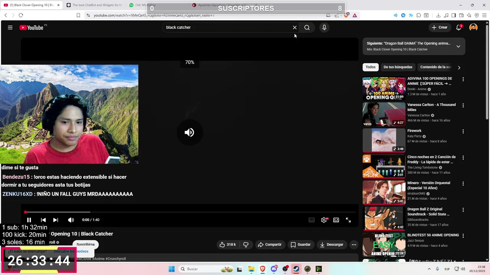Select the Todos filter chip
The width and height of the screenshot is (490, 275).
(x=370, y=67)
